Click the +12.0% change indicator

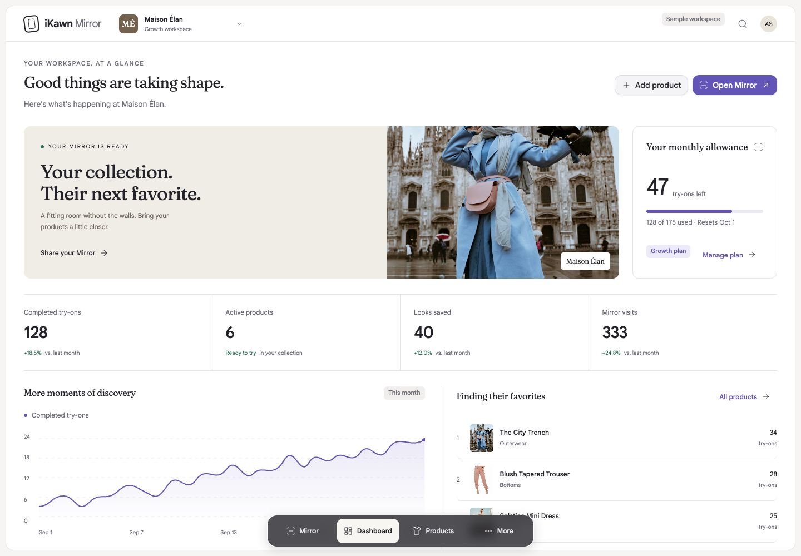tap(423, 353)
